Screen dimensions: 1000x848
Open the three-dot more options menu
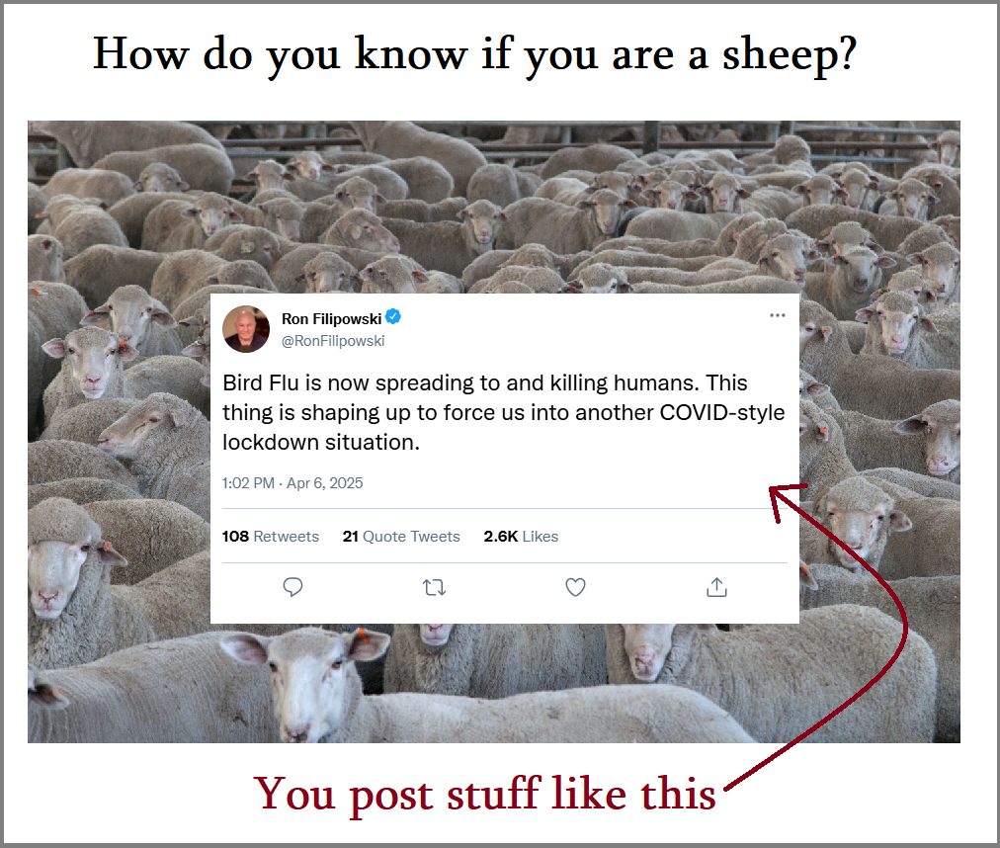[777, 315]
